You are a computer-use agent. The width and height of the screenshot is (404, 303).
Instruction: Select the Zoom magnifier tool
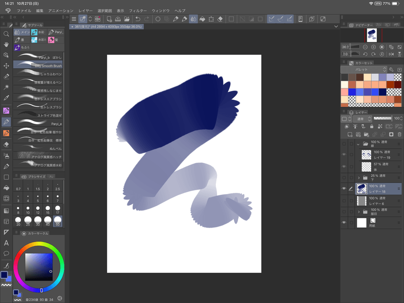[6, 34]
